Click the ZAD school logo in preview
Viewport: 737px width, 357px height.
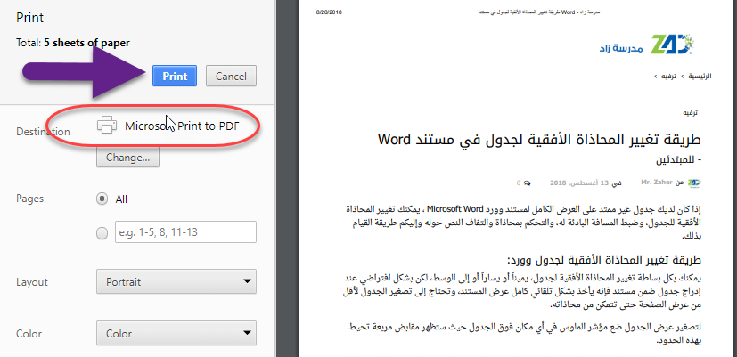pos(672,45)
